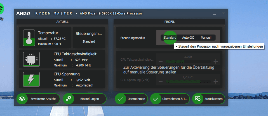
Task: Click the AMD logo in title bar
Action: click(x=23, y=13)
